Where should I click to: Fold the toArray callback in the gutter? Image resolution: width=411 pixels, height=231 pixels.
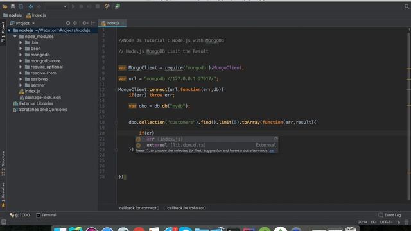pos(116,123)
